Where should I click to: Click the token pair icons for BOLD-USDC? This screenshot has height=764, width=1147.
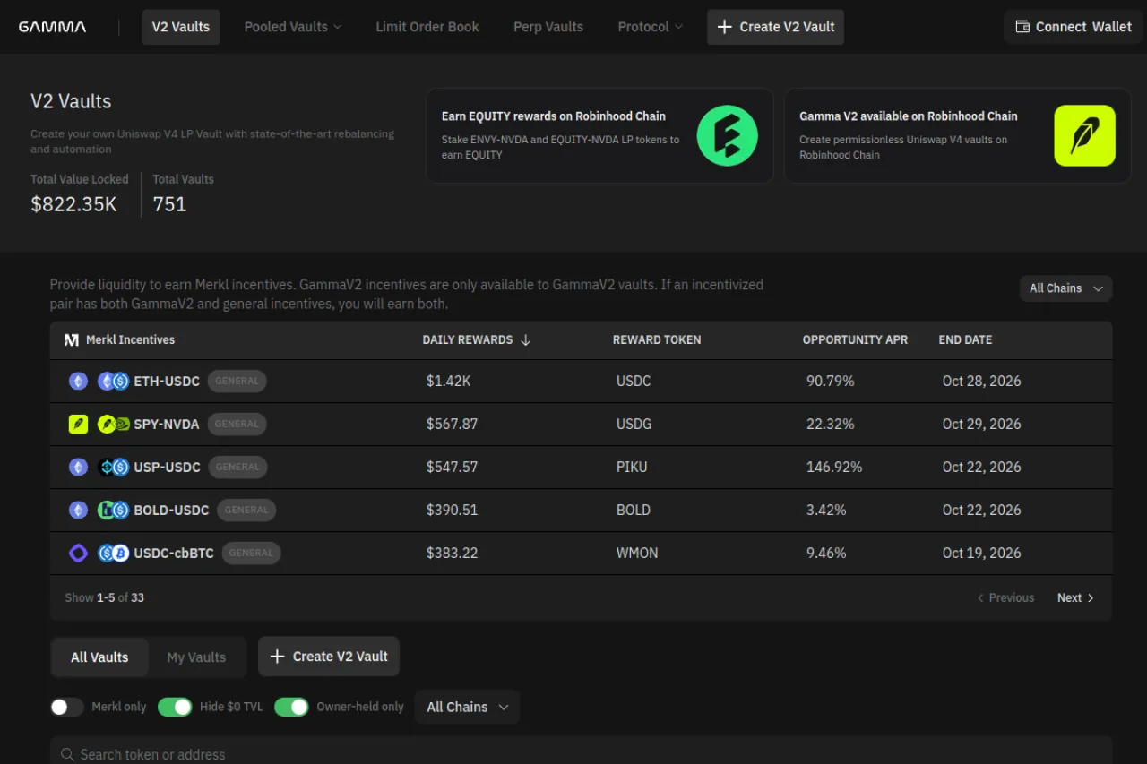[114, 511]
